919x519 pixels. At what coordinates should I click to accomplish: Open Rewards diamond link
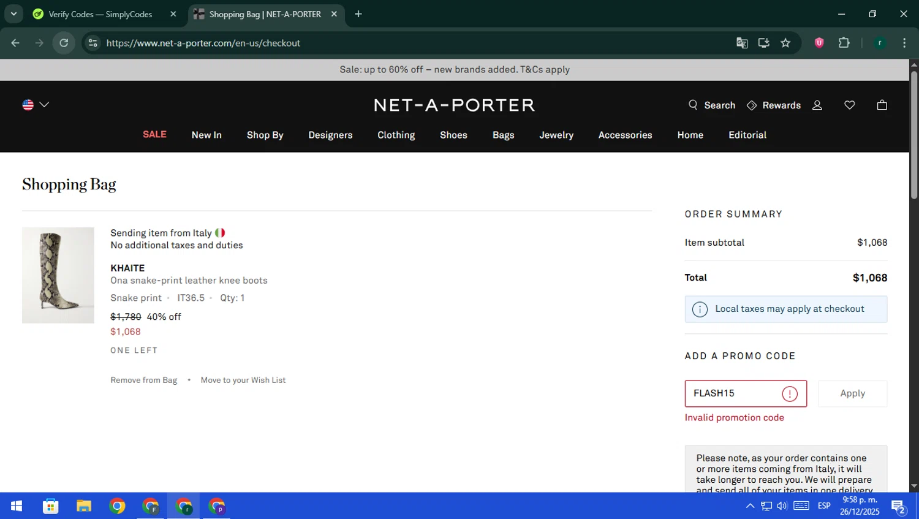[773, 105]
